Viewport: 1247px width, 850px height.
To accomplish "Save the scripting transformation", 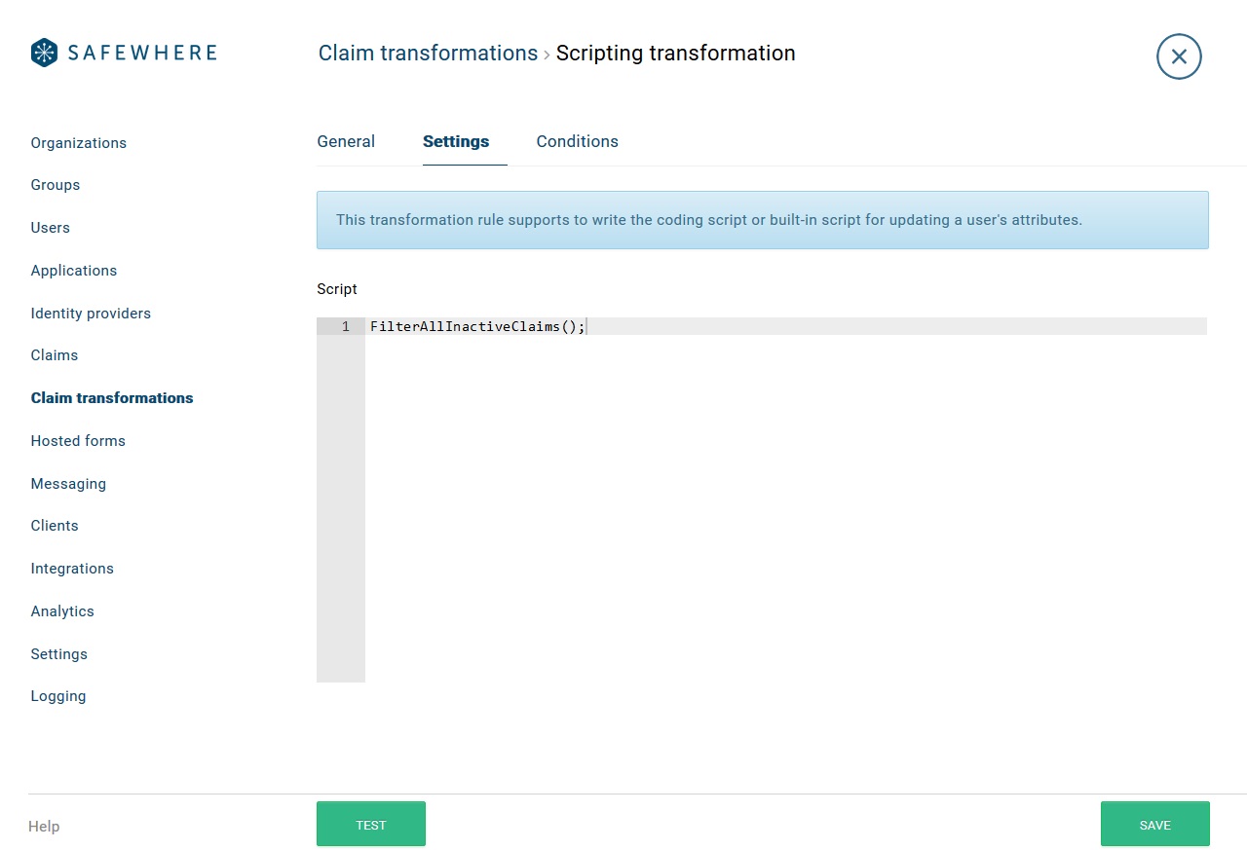I will pos(1155,823).
